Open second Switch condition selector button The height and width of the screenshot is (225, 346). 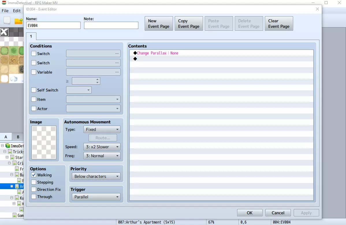point(117,63)
